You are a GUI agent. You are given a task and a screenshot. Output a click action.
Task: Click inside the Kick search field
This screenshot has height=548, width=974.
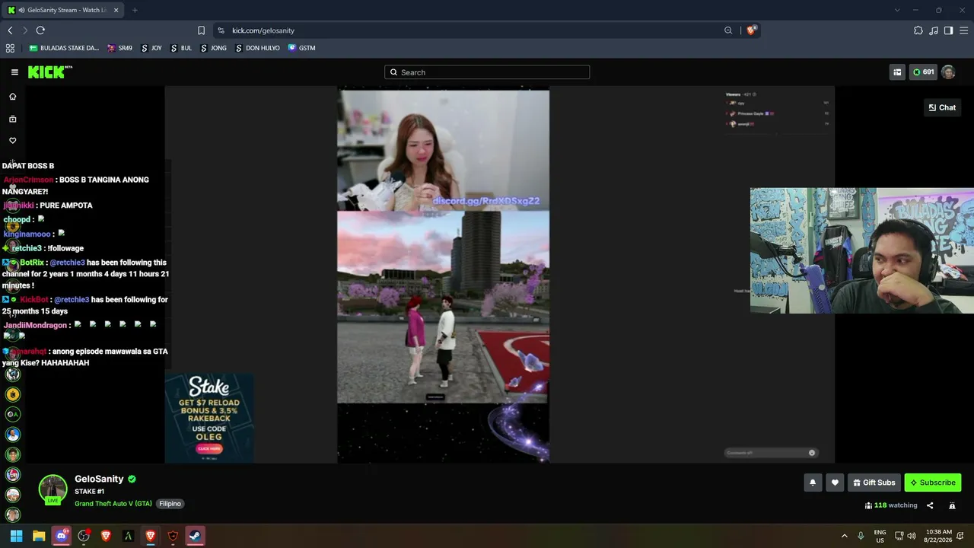pos(487,72)
